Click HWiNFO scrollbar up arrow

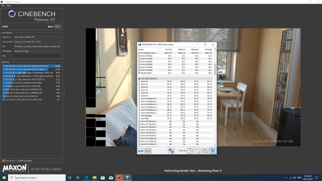tap(215, 49)
